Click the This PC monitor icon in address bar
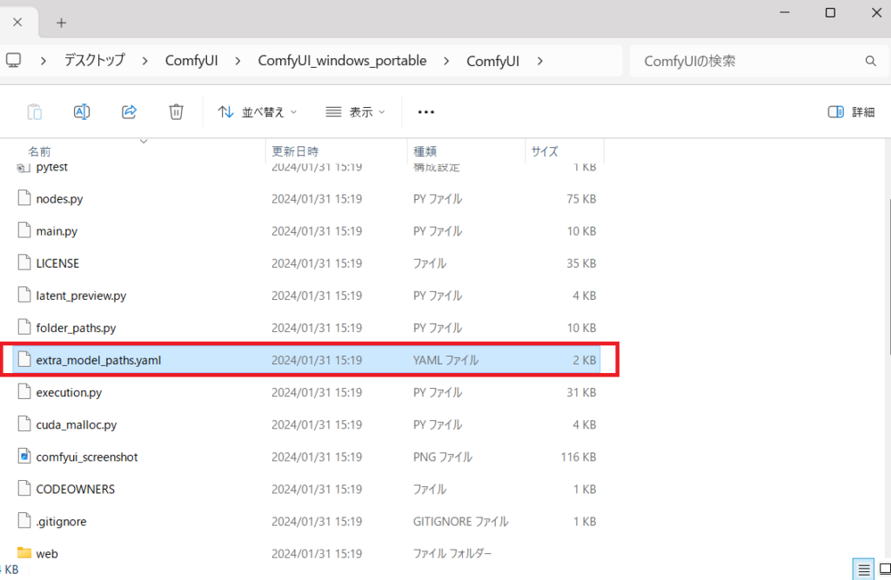891x580 pixels. coord(13,61)
